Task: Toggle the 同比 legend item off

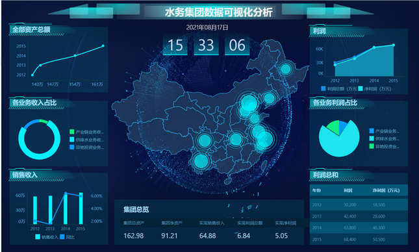Action: pyautogui.click(x=68, y=237)
